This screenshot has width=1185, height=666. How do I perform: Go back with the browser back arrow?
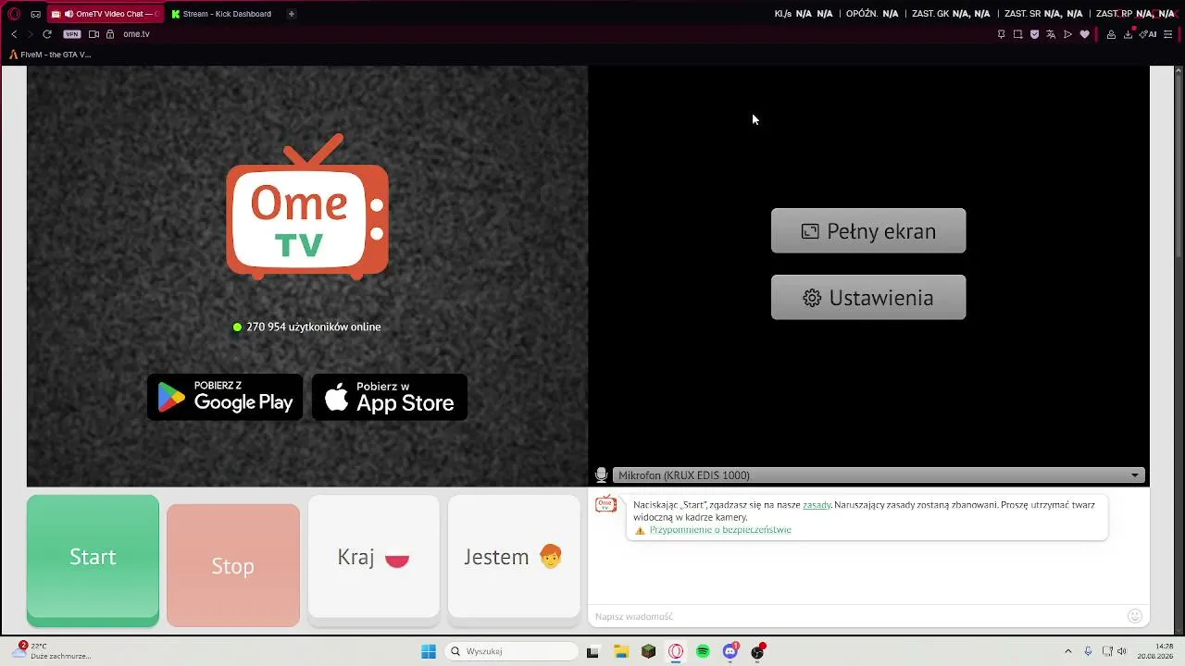point(14,34)
